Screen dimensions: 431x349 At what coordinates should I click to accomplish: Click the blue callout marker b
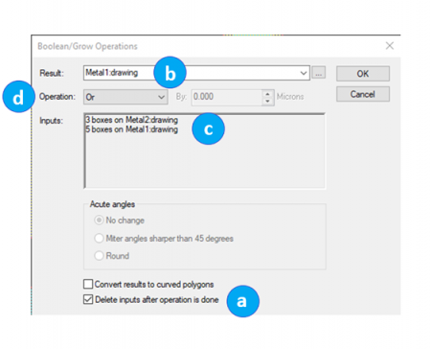tap(170, 73)
